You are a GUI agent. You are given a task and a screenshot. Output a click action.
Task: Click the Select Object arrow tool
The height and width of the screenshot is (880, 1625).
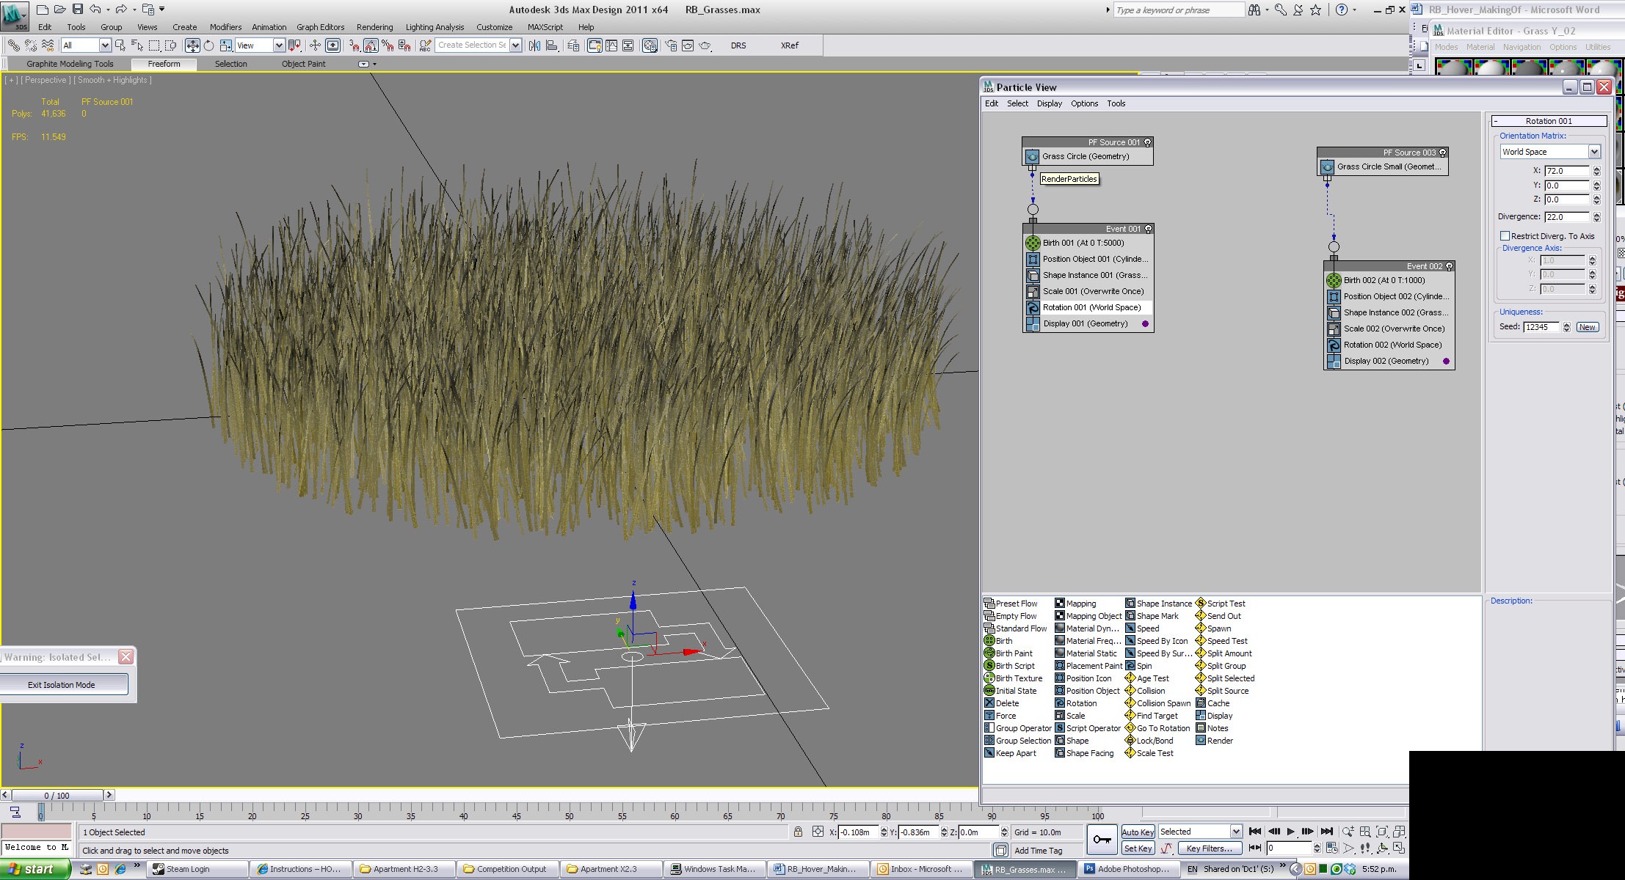(x=120, y=45)
